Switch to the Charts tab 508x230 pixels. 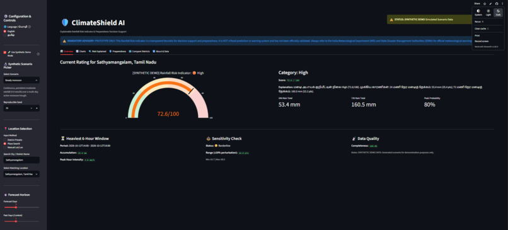[x=81, y=51]
